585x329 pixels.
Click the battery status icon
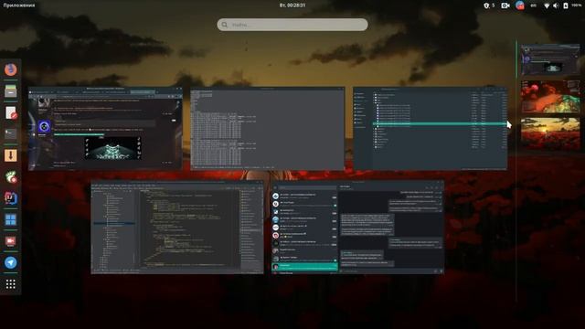(566, 5)
